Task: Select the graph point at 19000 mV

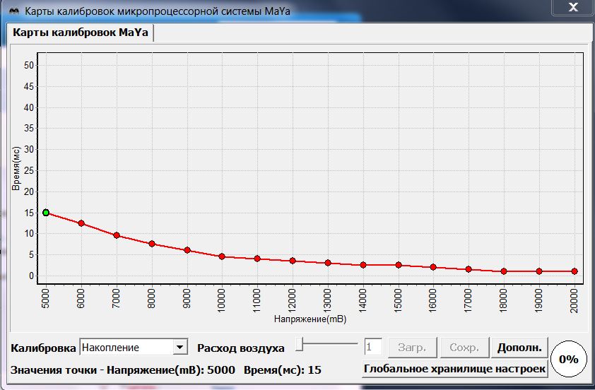Action: 539,271
